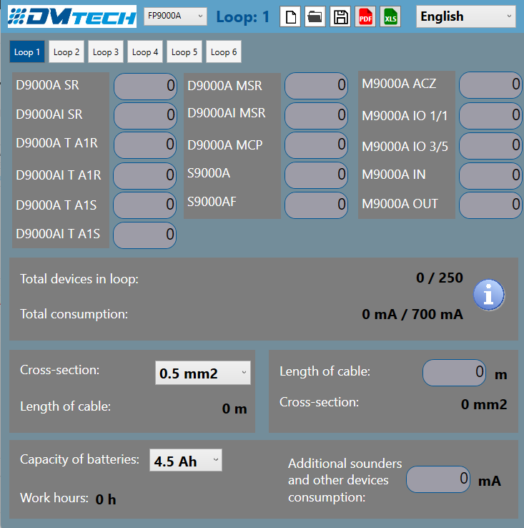Viewport: 524px width, 528px height.
Task: Click the 'D9000A SR' device label
Action: pos(47,85)
